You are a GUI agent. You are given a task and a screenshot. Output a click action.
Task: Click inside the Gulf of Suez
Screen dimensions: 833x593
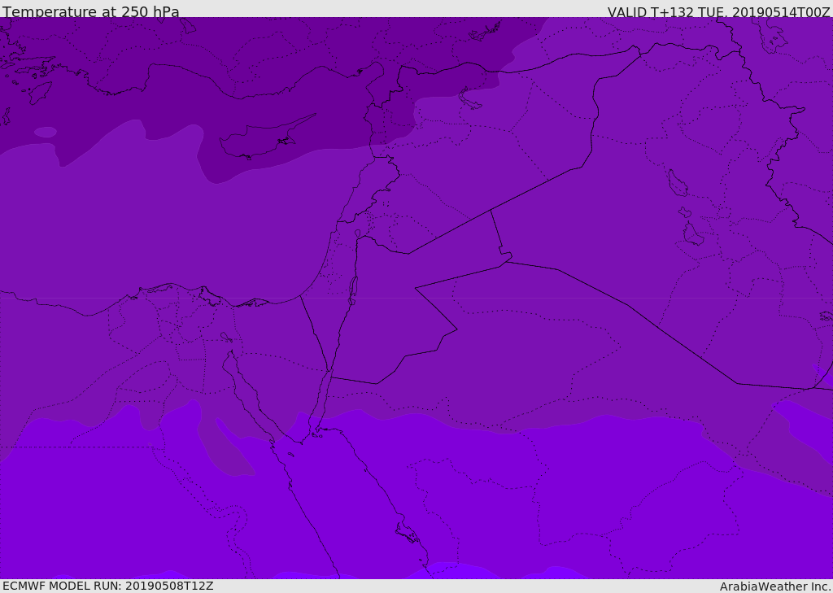[x=247, y=396]
